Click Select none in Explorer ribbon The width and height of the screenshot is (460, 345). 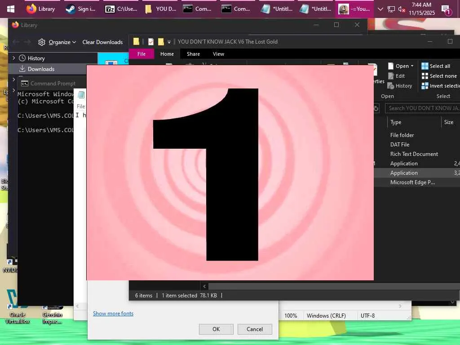pos(439,76)
